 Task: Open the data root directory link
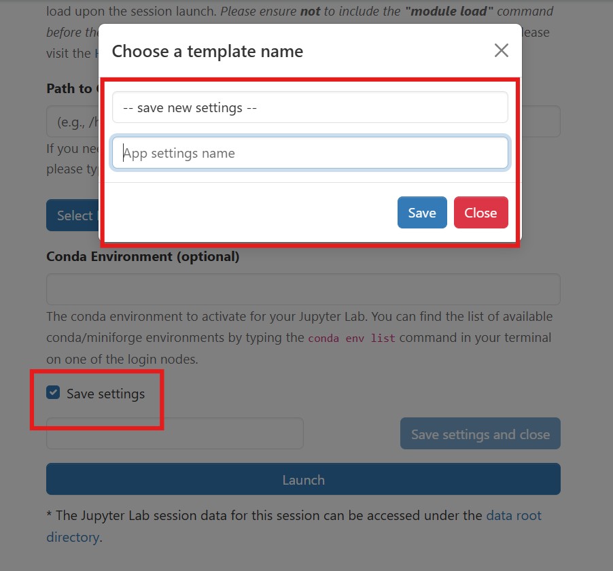514,515
